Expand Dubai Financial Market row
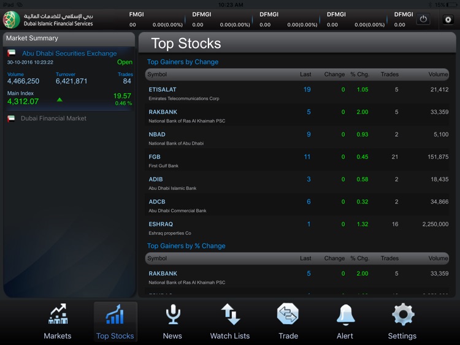The image size is (460, 345). pos(69,118)
